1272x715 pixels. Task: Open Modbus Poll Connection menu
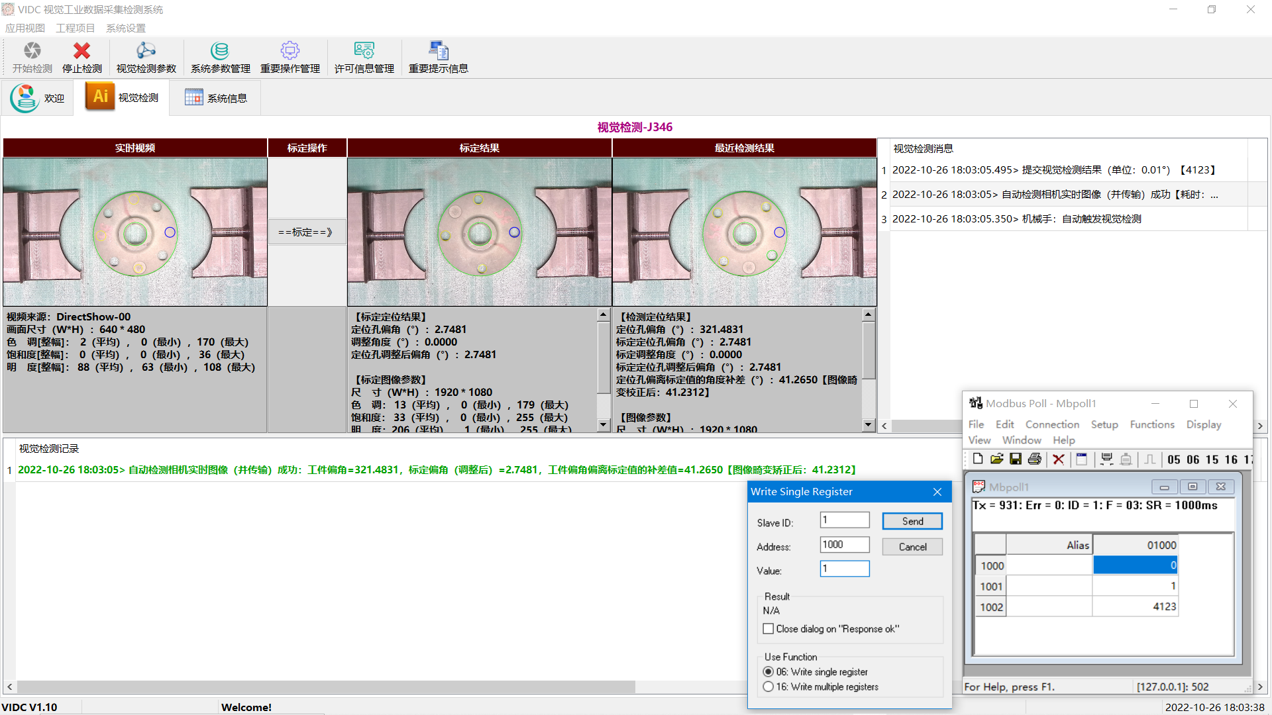click(1052, 424)
